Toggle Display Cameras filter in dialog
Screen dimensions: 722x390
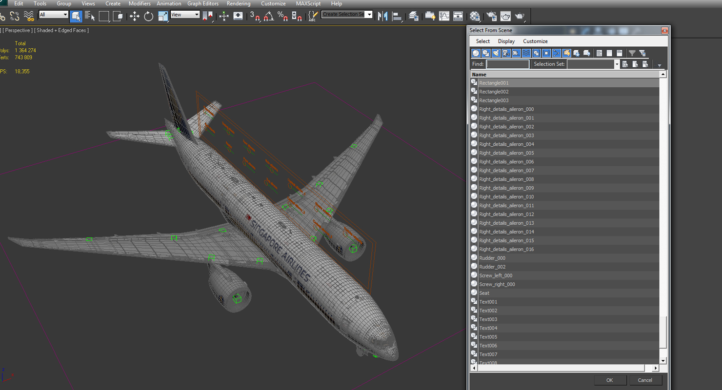pos(506,53)
